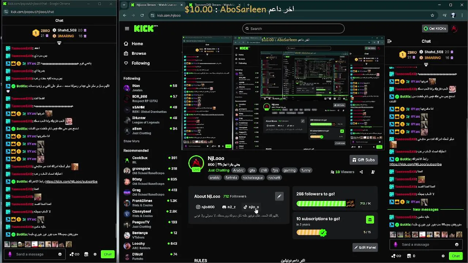Viewport: 468px width, 263px height.
Task: Open the side chat settings gear
Action: pos(443,256)
